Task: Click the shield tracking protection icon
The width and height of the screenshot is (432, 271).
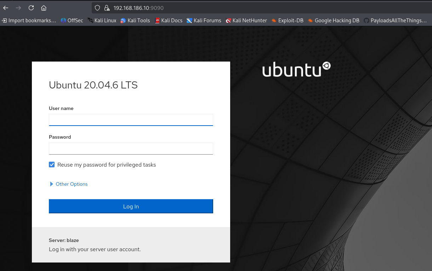Action: (97, 8)
